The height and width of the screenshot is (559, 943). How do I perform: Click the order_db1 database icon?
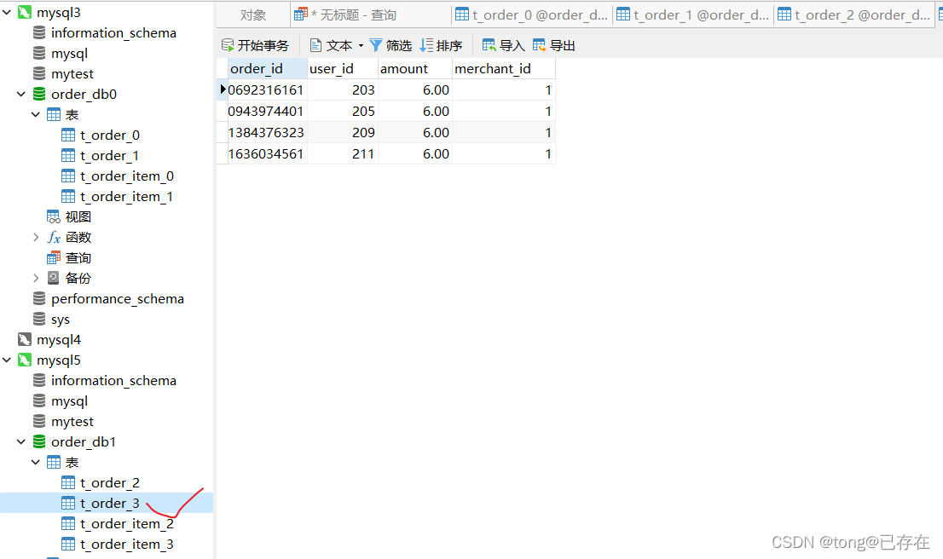[39, 441]
